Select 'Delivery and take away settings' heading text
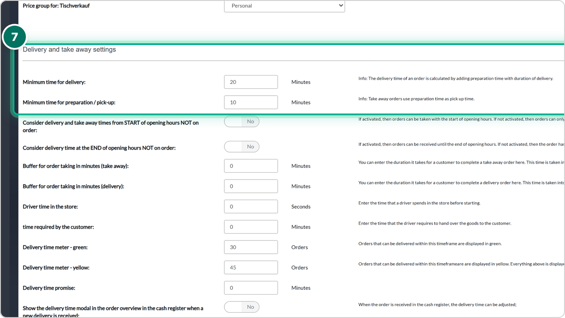This screenshot has width=565, height=318. pyautogui.click(x=69, y=50)
